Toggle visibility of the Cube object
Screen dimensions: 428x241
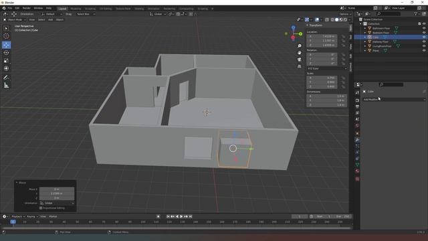coord(424,37)
